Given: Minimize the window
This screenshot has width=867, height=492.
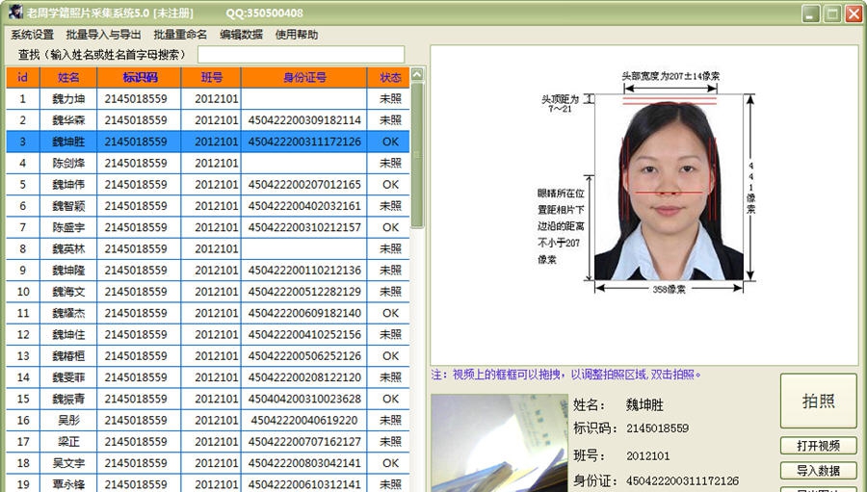Looking at the screenshot, I should (x=811, y=13).
